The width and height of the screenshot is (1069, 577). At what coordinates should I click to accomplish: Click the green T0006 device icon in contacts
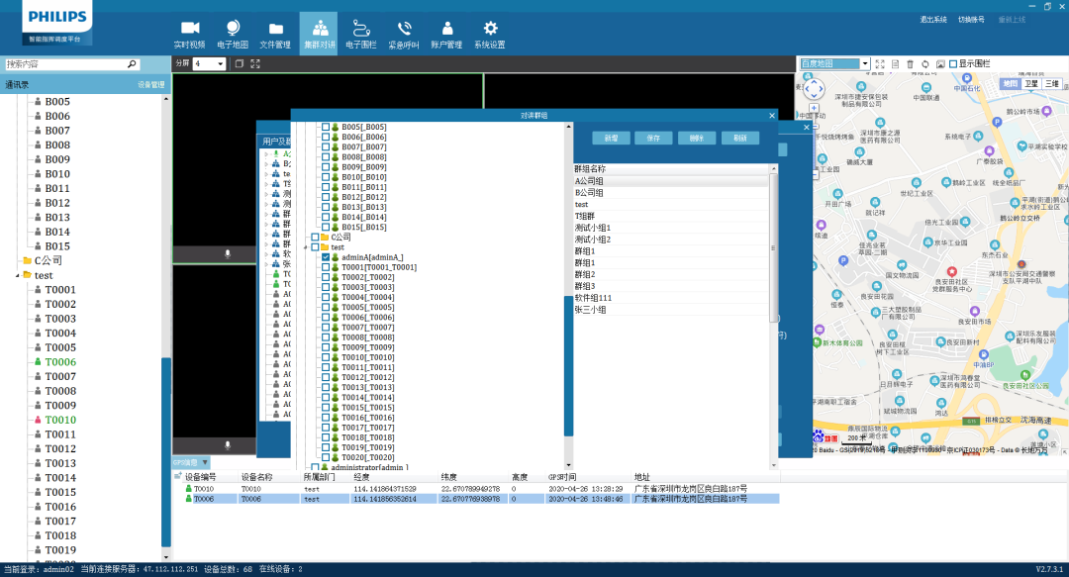[39, 361]
